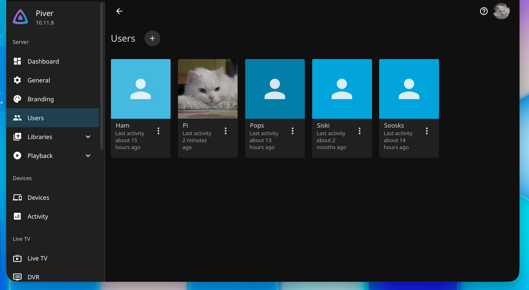Open Devices page from sidebar
Screen dimensions: 529x290
(x=53, y=197)
